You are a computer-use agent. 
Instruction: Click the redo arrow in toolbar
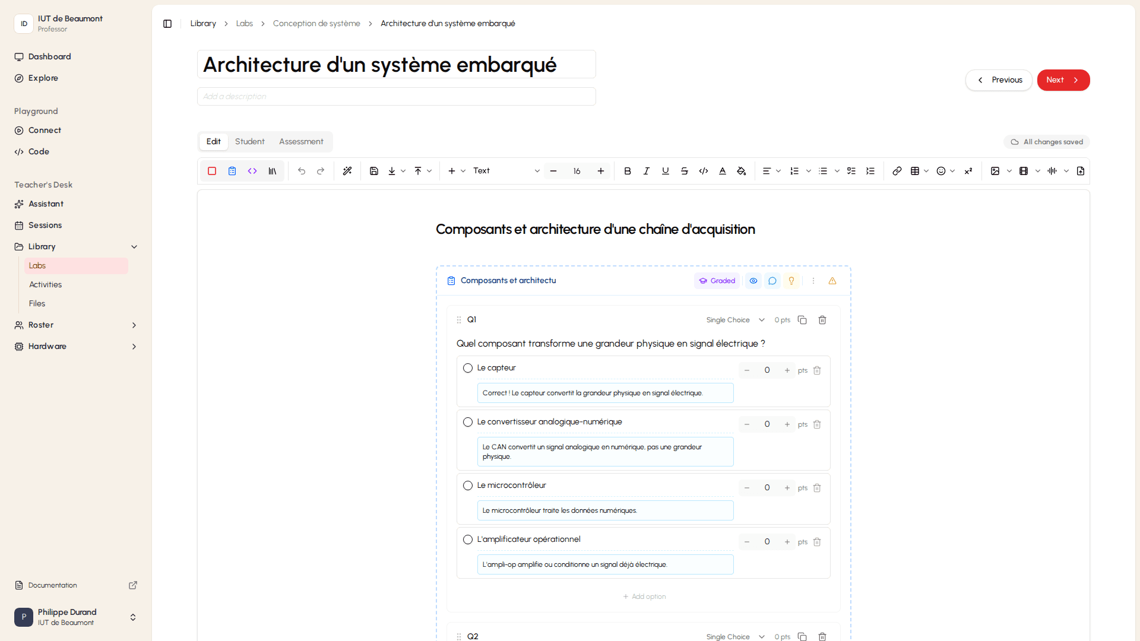[321, 171]
